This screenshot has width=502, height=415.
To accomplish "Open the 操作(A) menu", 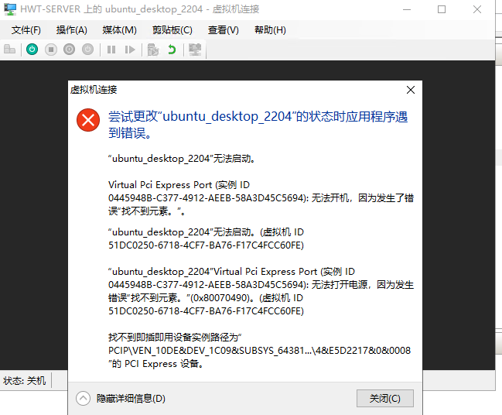I will [72, 30].
